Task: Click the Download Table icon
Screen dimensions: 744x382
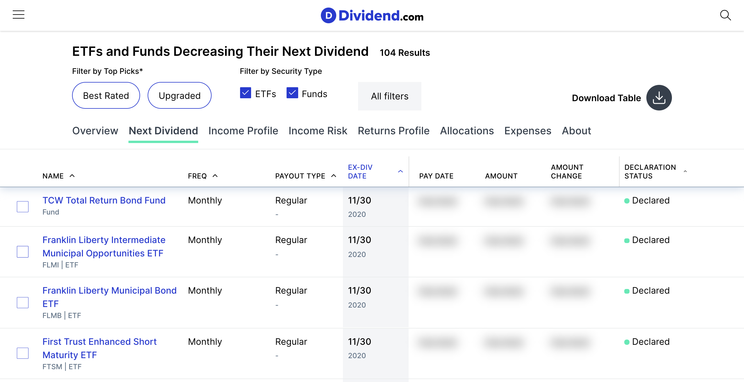Action: [659, 98]
